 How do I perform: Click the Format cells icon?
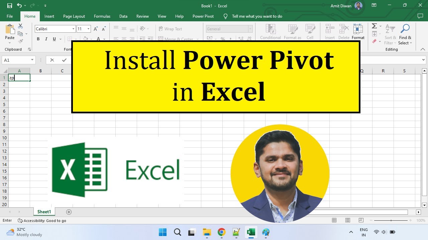pyautogui.click(x=358, y=29)
